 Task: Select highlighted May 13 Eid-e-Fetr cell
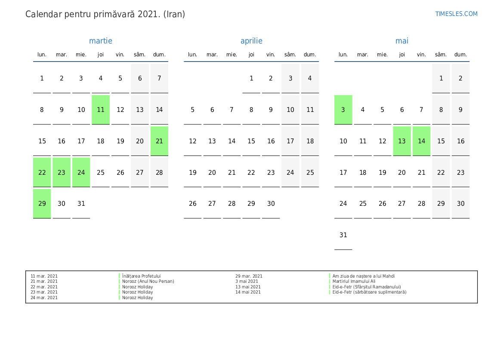(402, 141)
